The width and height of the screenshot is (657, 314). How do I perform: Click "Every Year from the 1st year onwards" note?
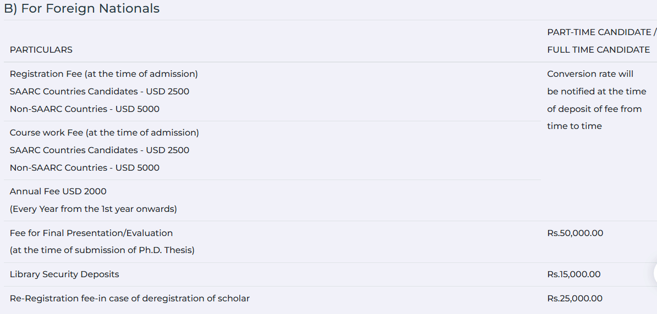click(93, 209)
